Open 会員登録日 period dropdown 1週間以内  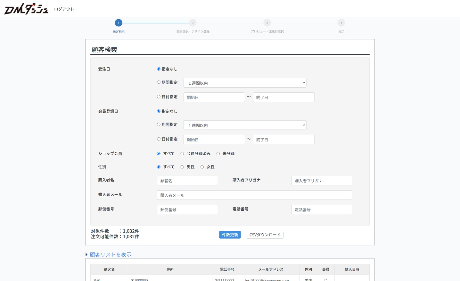(x=245, y=125)
